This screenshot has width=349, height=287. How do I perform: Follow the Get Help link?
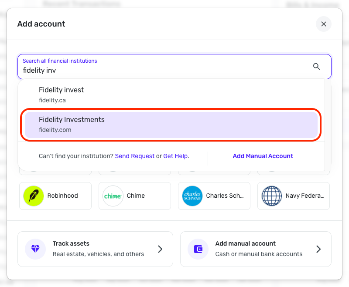point(176,156)
